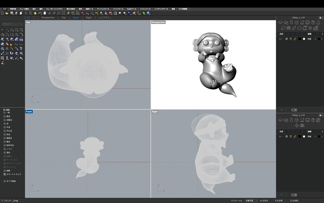Select the rectangular Array tool
324x203 pixels.
click(x=2, y=58)
